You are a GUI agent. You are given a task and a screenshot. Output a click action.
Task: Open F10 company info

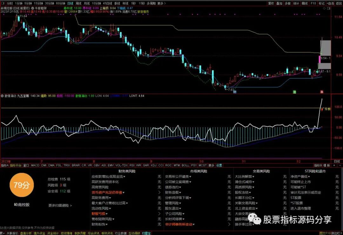pos(313,3)
